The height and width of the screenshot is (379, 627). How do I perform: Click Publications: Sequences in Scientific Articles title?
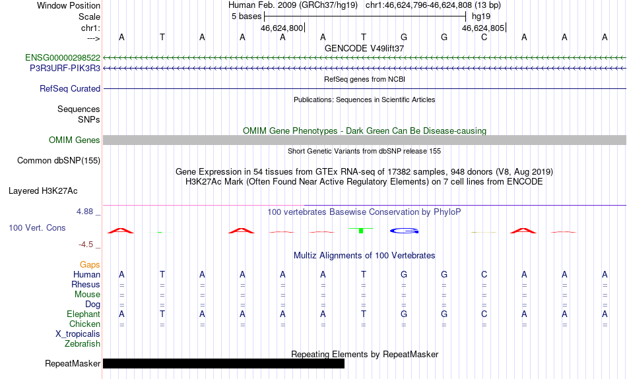pyautogui.click(x=364, y=100)
